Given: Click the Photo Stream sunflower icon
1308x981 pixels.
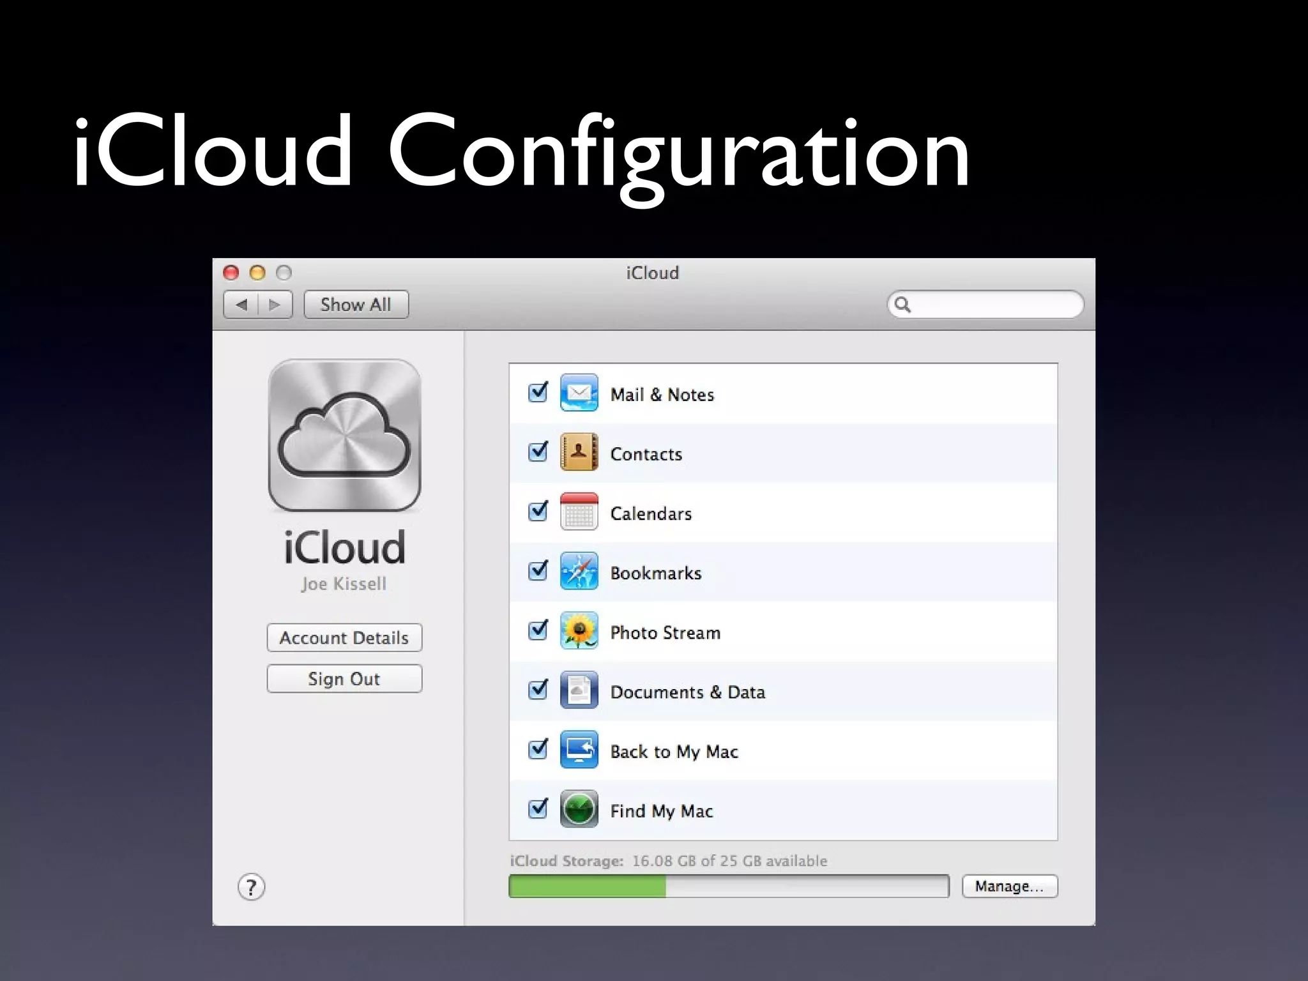Looking at the screenshot, I should pos(579,630).
